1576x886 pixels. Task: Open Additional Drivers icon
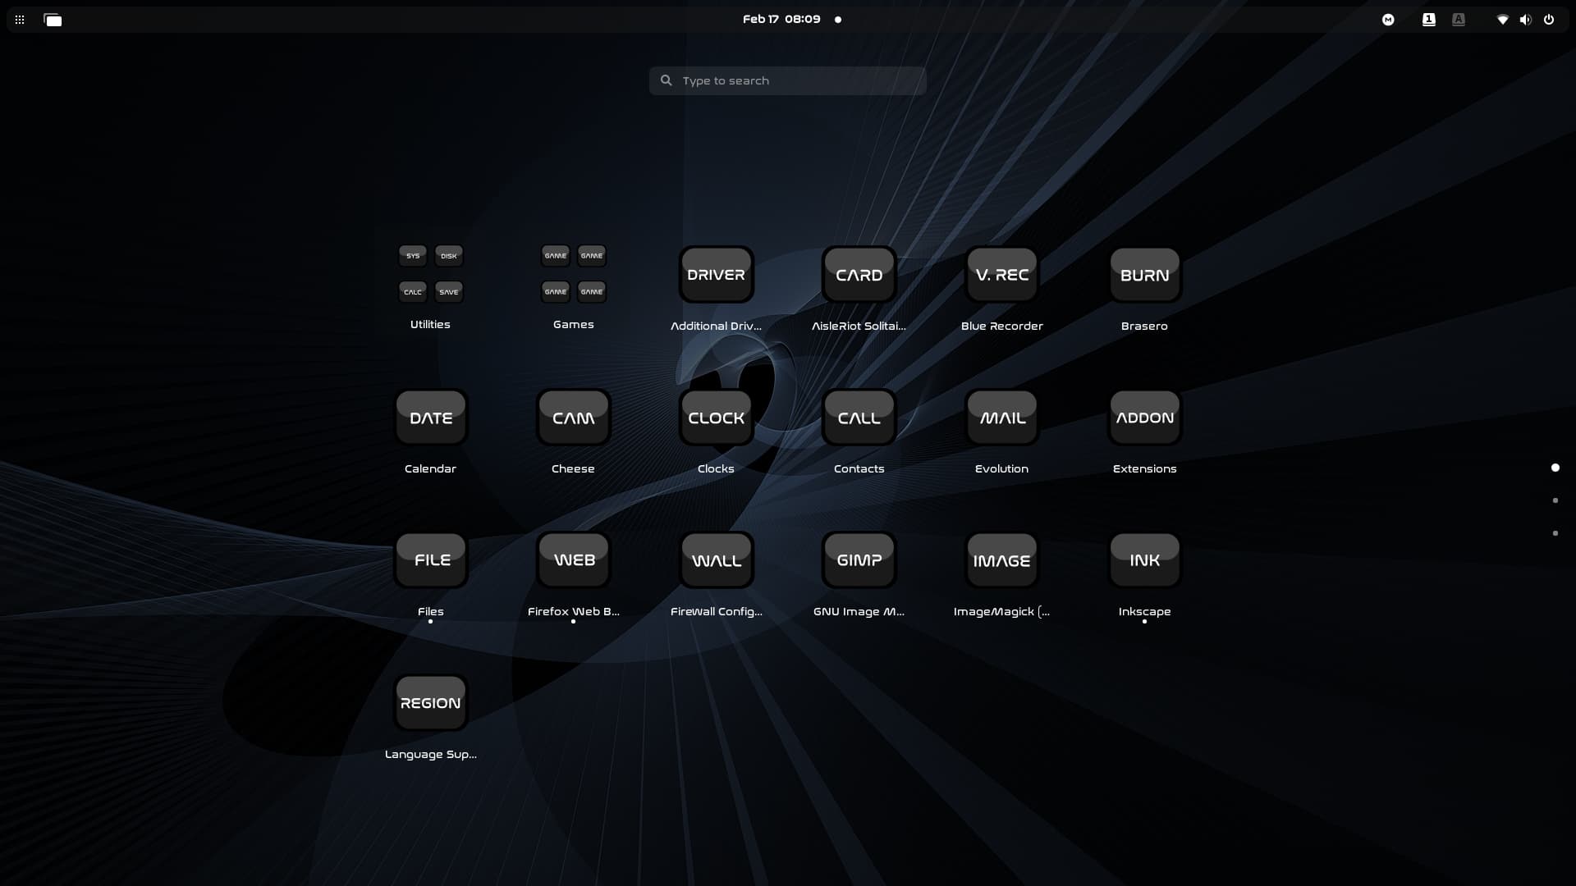716,276
